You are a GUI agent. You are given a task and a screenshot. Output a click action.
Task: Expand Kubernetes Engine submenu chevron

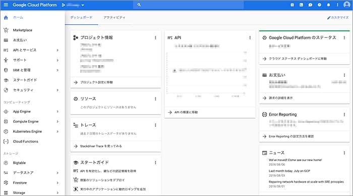(57, 131)
